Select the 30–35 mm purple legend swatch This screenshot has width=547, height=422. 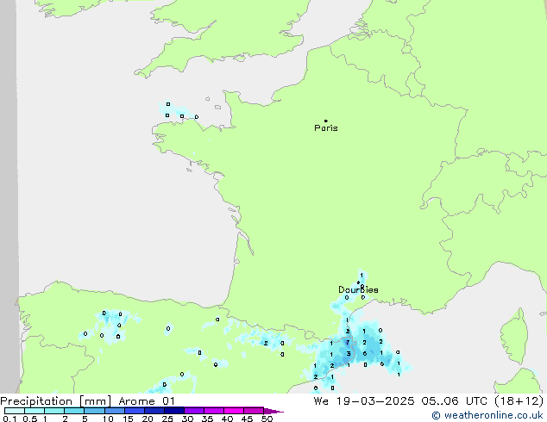(194, 411)
